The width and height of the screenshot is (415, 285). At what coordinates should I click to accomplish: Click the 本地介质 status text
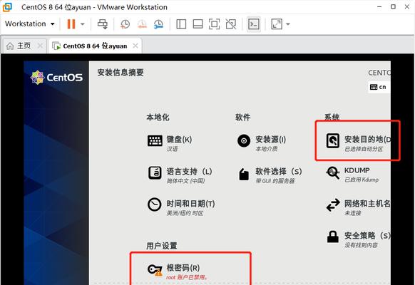267,149
